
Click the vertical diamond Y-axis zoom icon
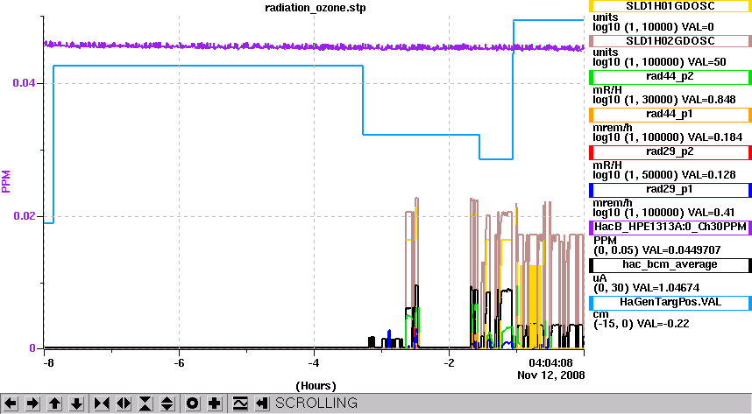pyautogui.click(x=167, y=403)
